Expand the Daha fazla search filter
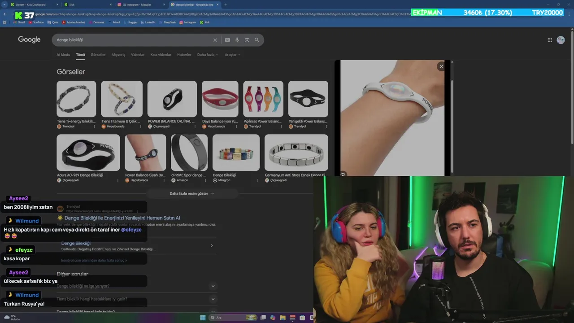The height and width of the screenshot is (323, 574). pyautogui.click(x=208, y=55)
